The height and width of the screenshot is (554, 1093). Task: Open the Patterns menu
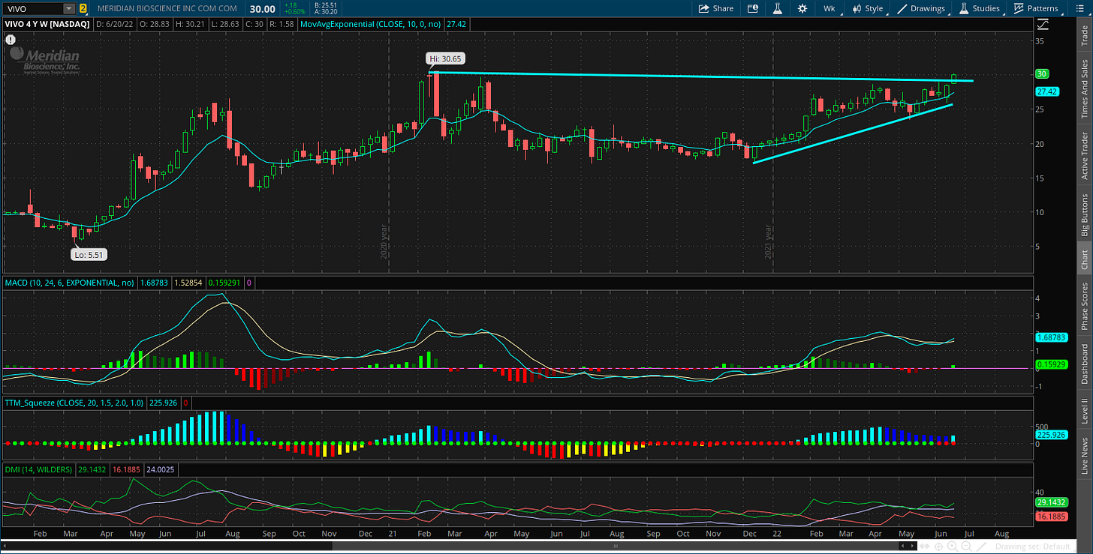coord(1036,8)
